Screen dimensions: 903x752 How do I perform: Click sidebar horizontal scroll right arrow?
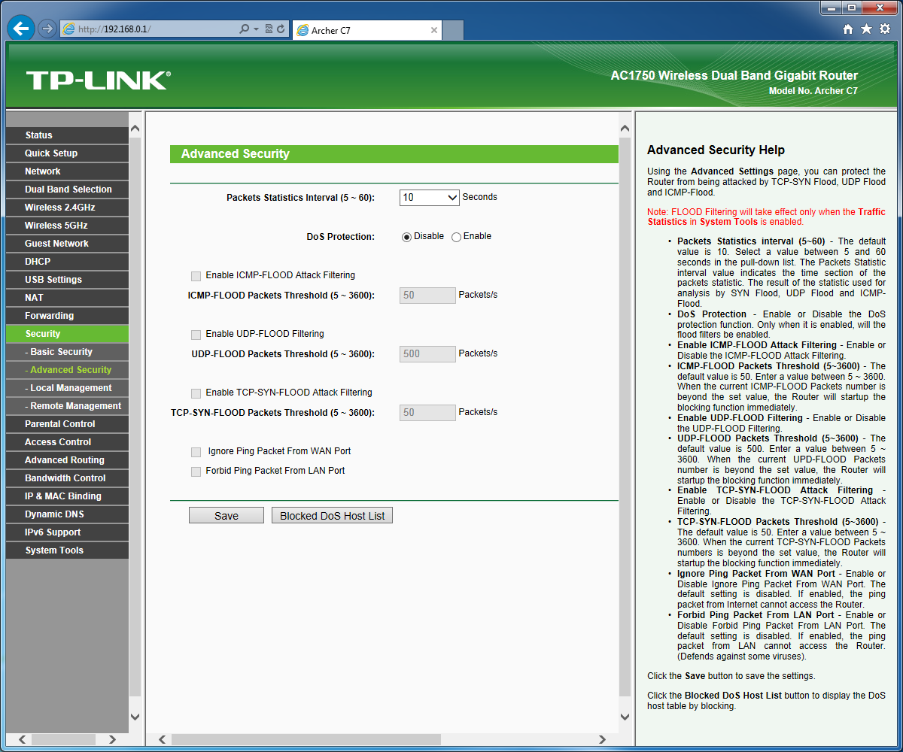(x=113, y=739)
